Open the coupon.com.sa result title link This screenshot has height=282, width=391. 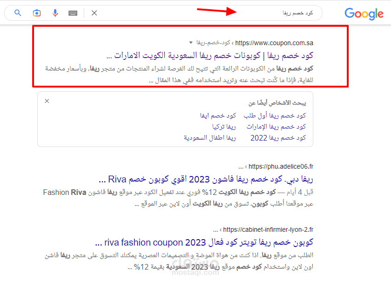click(210, 55)
